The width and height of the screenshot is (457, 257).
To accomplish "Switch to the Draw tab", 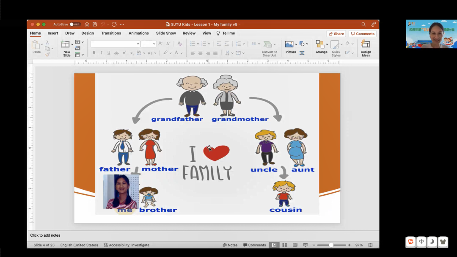I will [x=70, y=33].
